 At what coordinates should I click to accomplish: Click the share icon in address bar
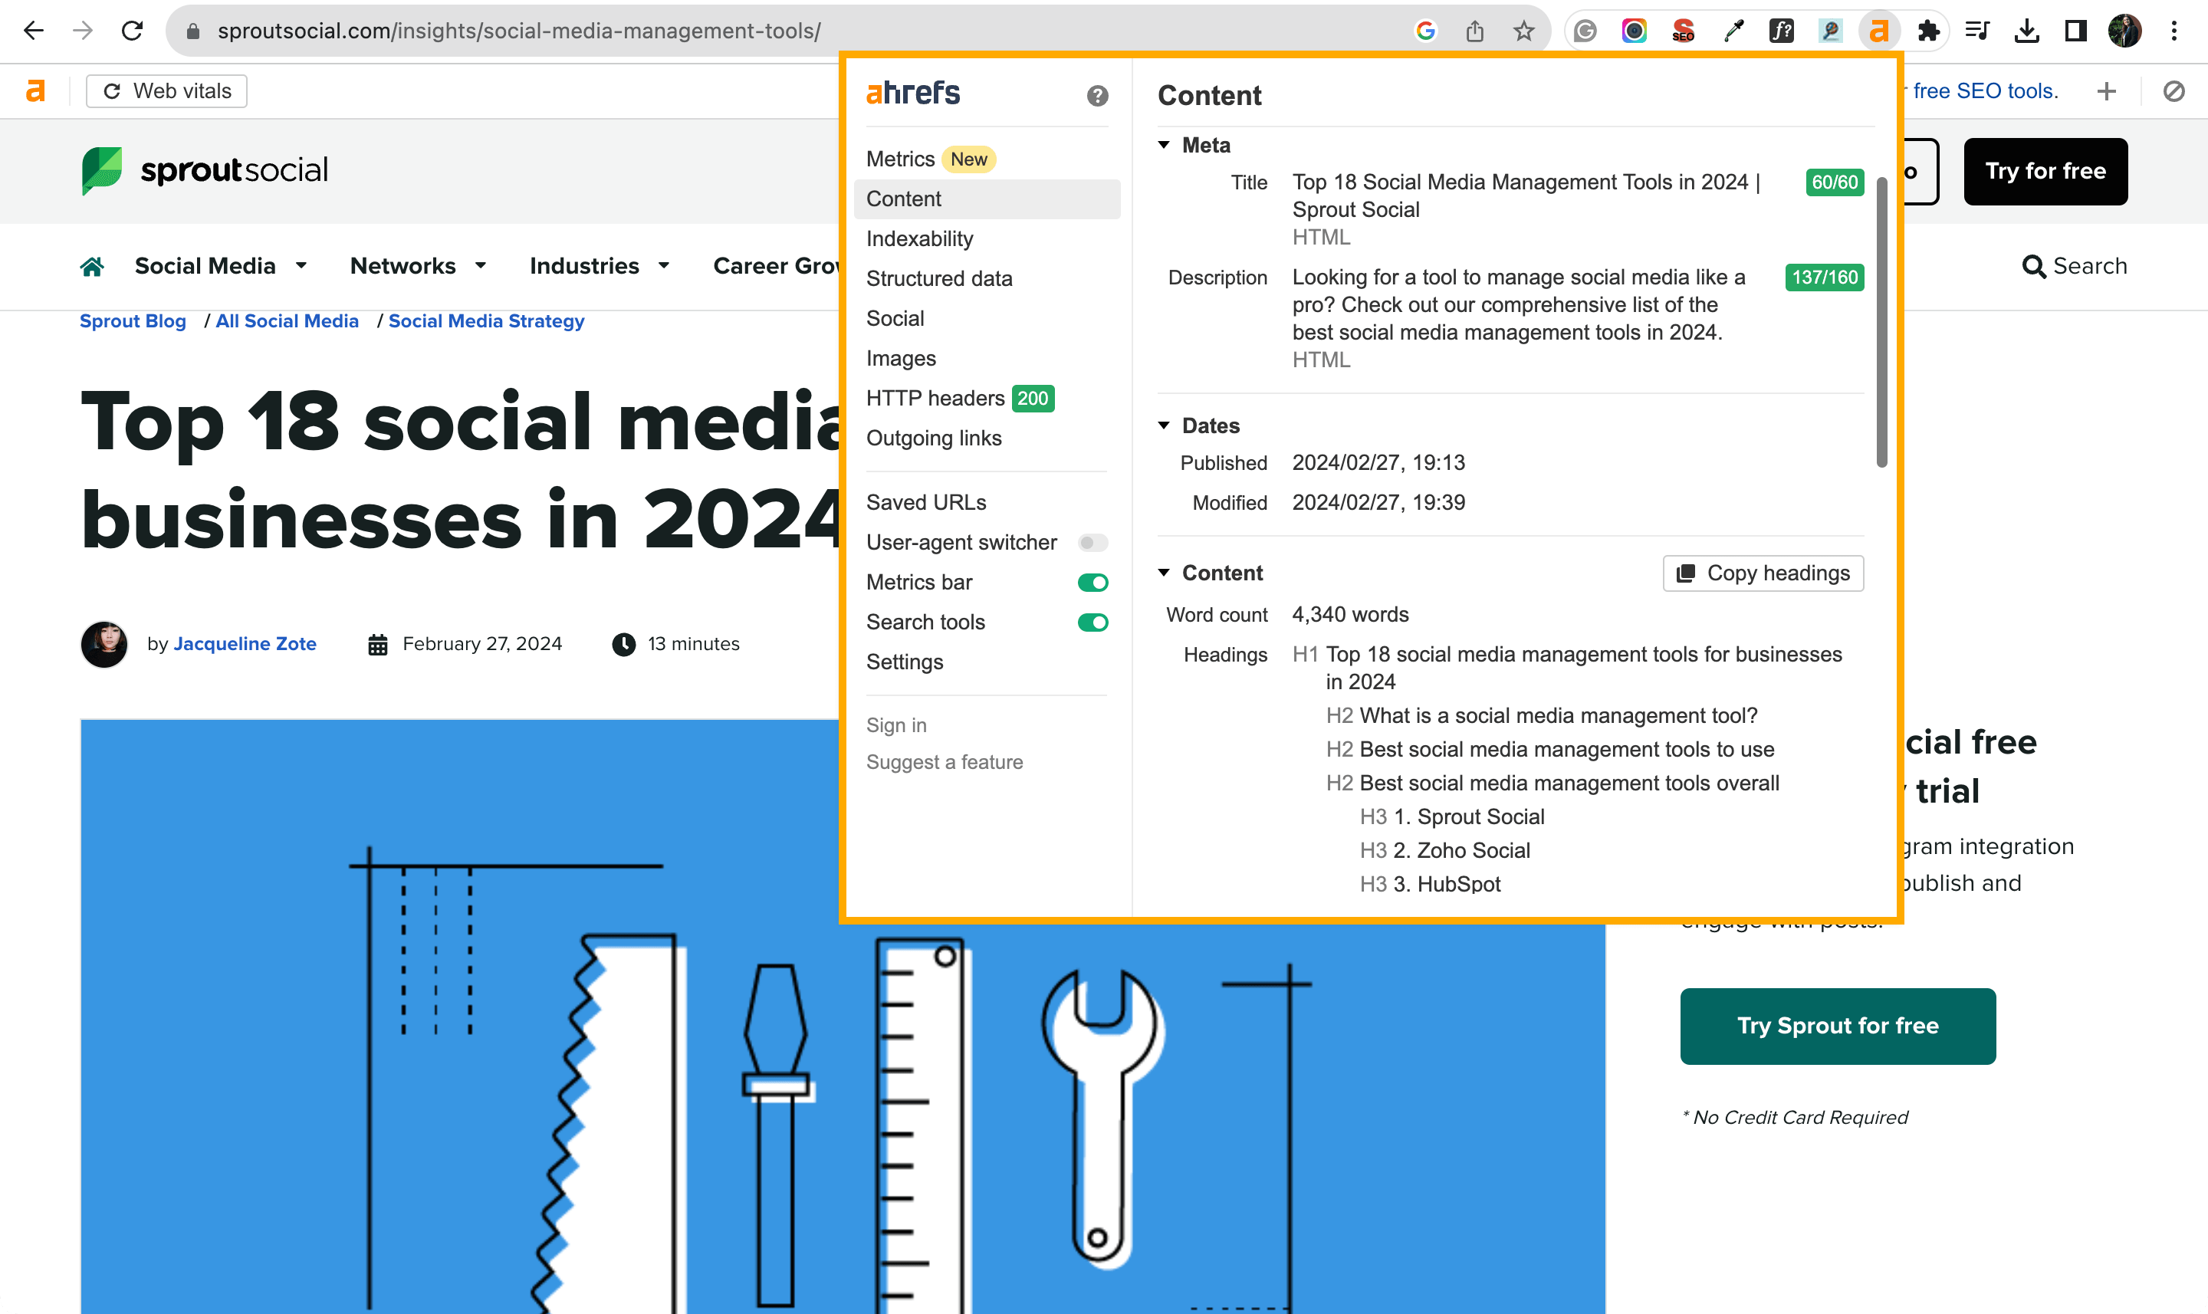[1474, 31]
